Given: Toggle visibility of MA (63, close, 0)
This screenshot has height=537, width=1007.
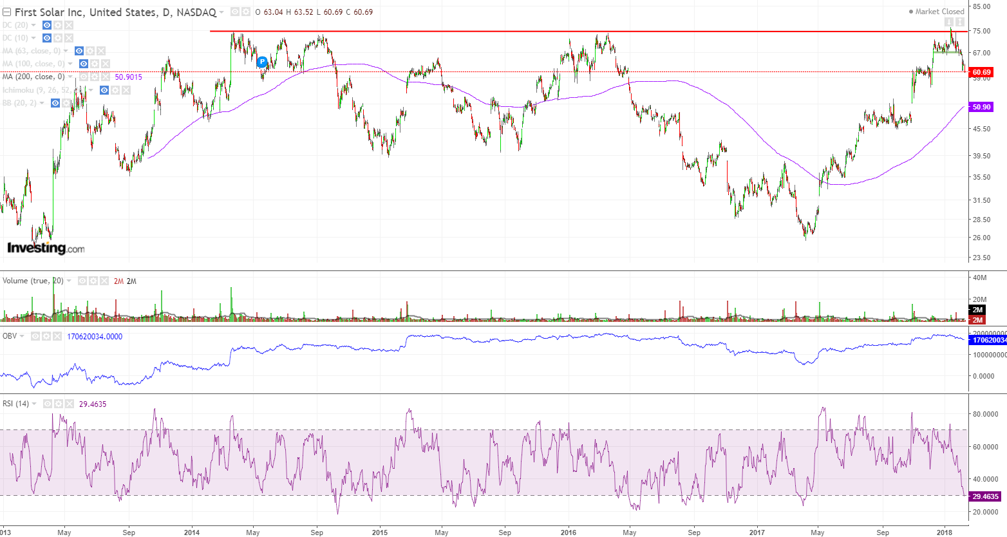Looking at the screenshot, I should pyautogui.click(x=79, y=51).
